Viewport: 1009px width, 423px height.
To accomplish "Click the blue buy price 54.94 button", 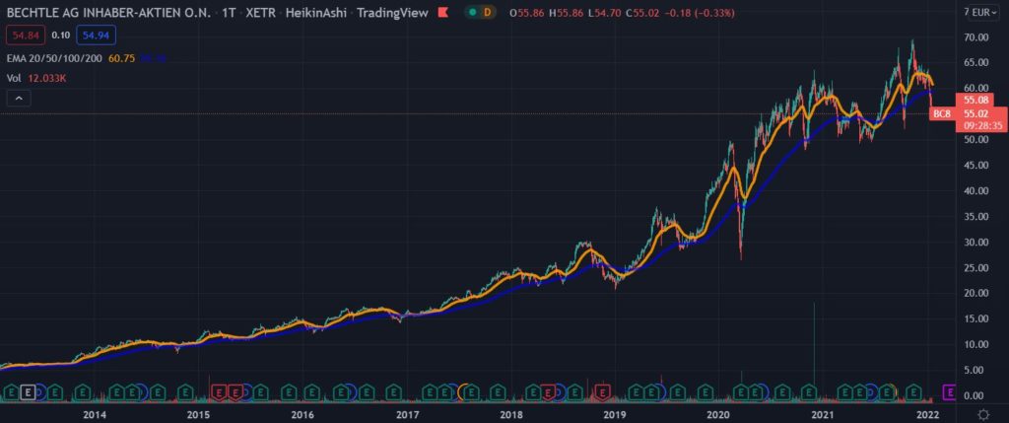I will (96, 35).
